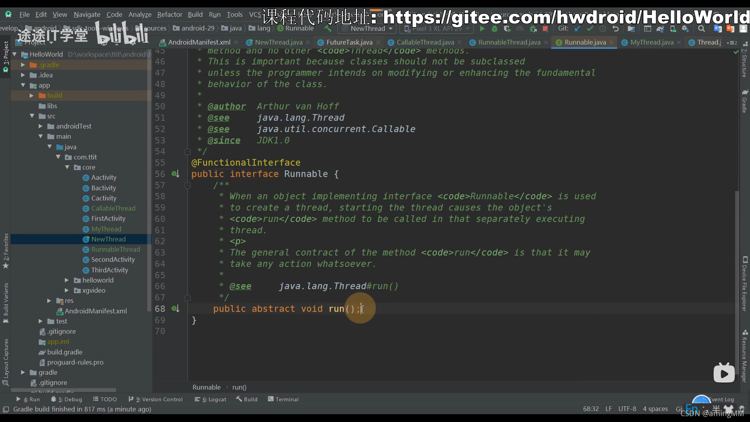Commit changes with the green checkmark
The width and height of the screenshot is (750, 422).
click(590, 29)
